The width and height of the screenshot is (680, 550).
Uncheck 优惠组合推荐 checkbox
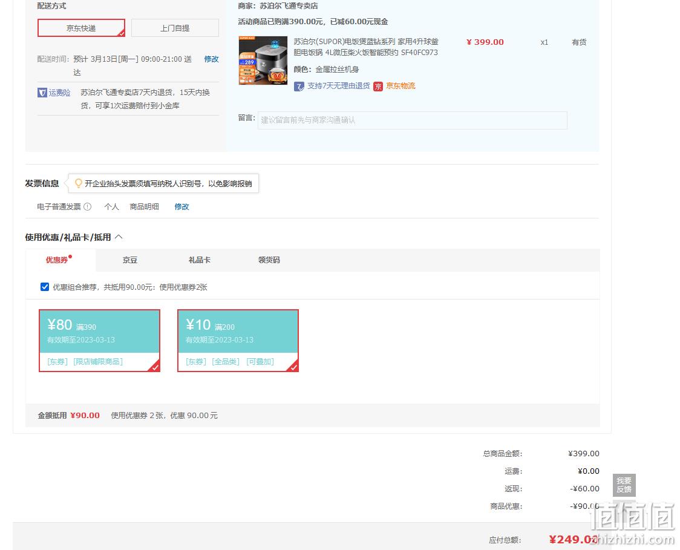tap(45, 287)
